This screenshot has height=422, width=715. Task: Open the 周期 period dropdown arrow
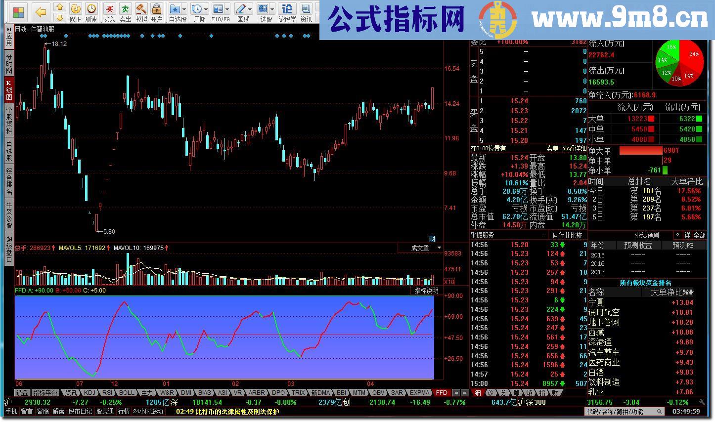(206, 9)
